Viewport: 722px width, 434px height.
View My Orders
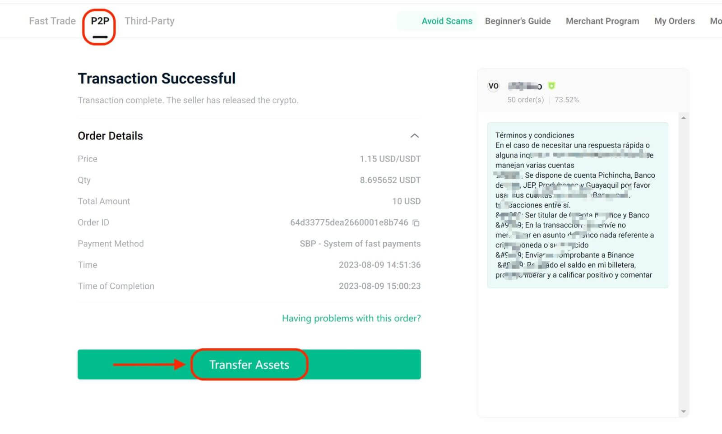coord(674,21)
